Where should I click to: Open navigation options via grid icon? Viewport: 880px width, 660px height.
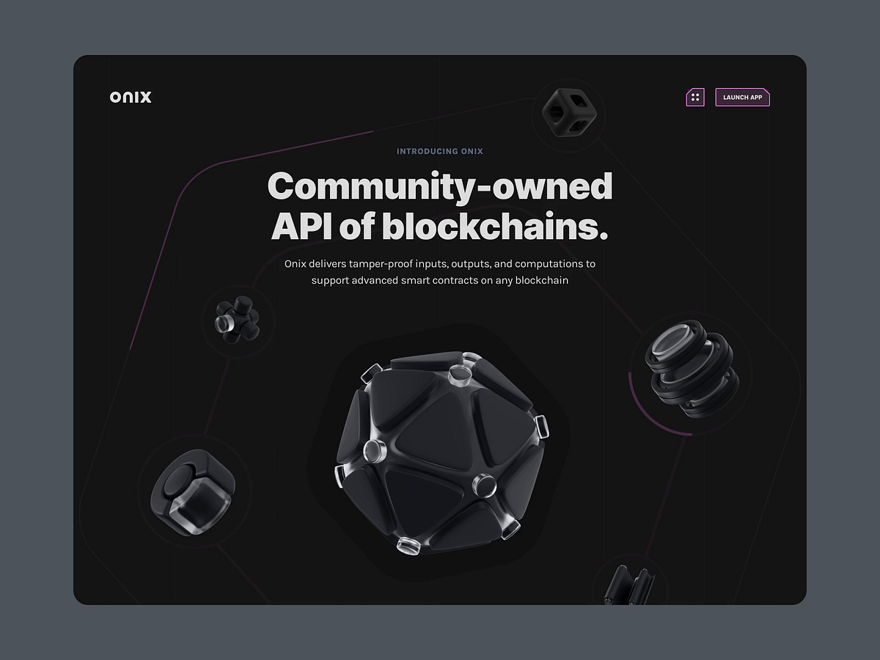tap(694, 97)
